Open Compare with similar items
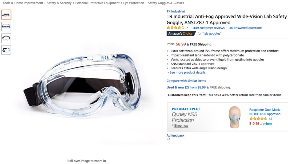 (x=186, y=81)
